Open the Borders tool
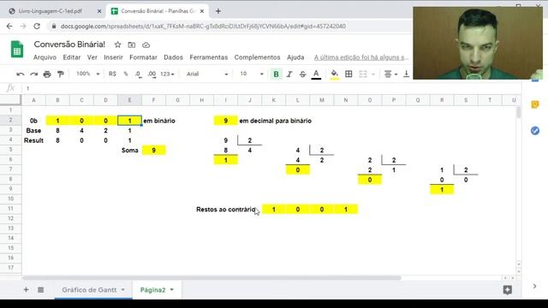 click(348, 74)
